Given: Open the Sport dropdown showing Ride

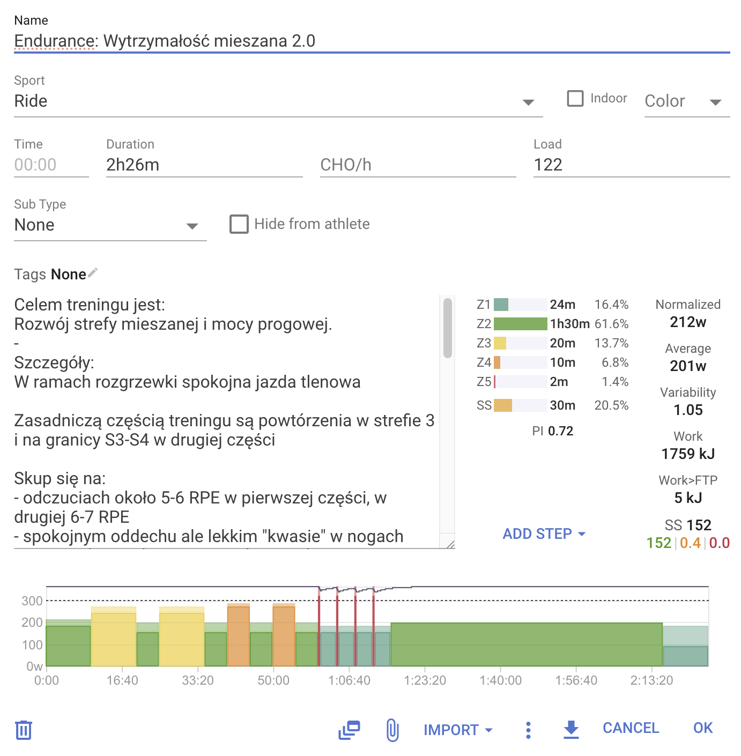Looking at the screenshot, I should 278,101.
